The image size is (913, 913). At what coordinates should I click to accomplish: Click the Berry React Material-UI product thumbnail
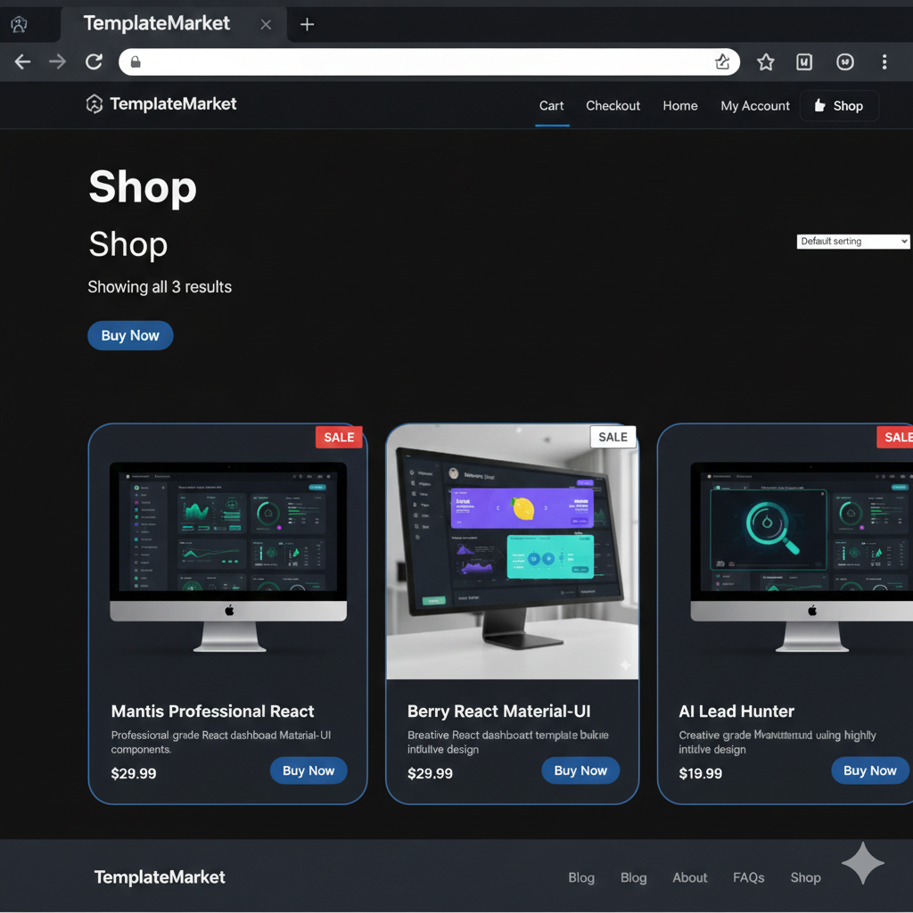tap(512, 550)
